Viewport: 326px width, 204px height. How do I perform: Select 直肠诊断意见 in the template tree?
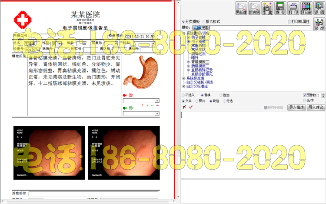coord(202,74)
